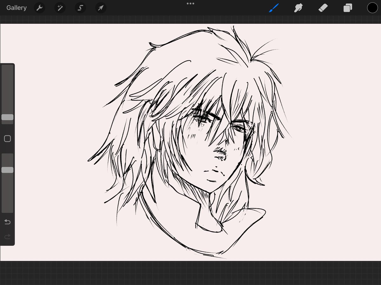Open the Actions wrench menu
381x285 pixels.
[39, 8]
